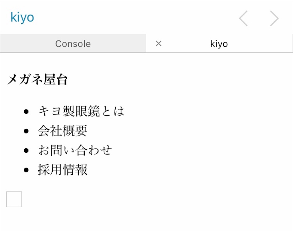293x232 pixels.
Task: Open the お問い合わせ link
Action: 74,150
